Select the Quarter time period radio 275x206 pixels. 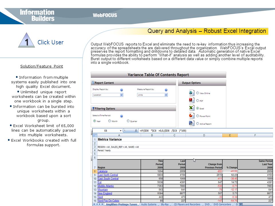(128, 121)
